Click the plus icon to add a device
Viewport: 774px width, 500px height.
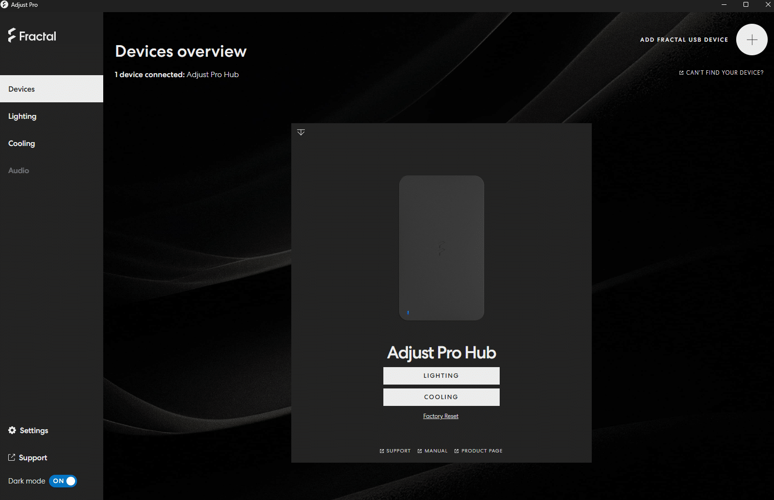(751, 40)
